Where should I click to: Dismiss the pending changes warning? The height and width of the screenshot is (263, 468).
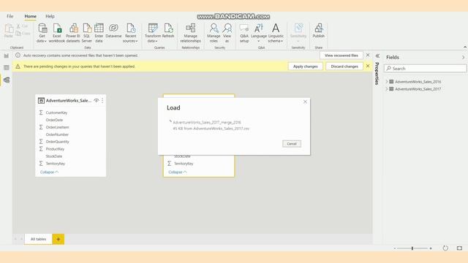[x=368, y=66]
